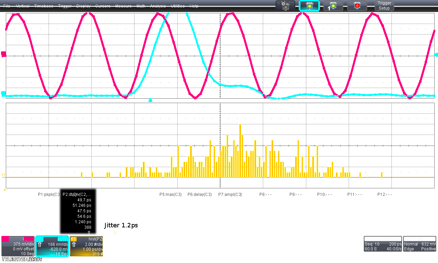Open the cyan channel 166 mV/div descriptor box
The width and height of the screenshot is (438, 263).
pyautogui.click(x=52, y=246)
